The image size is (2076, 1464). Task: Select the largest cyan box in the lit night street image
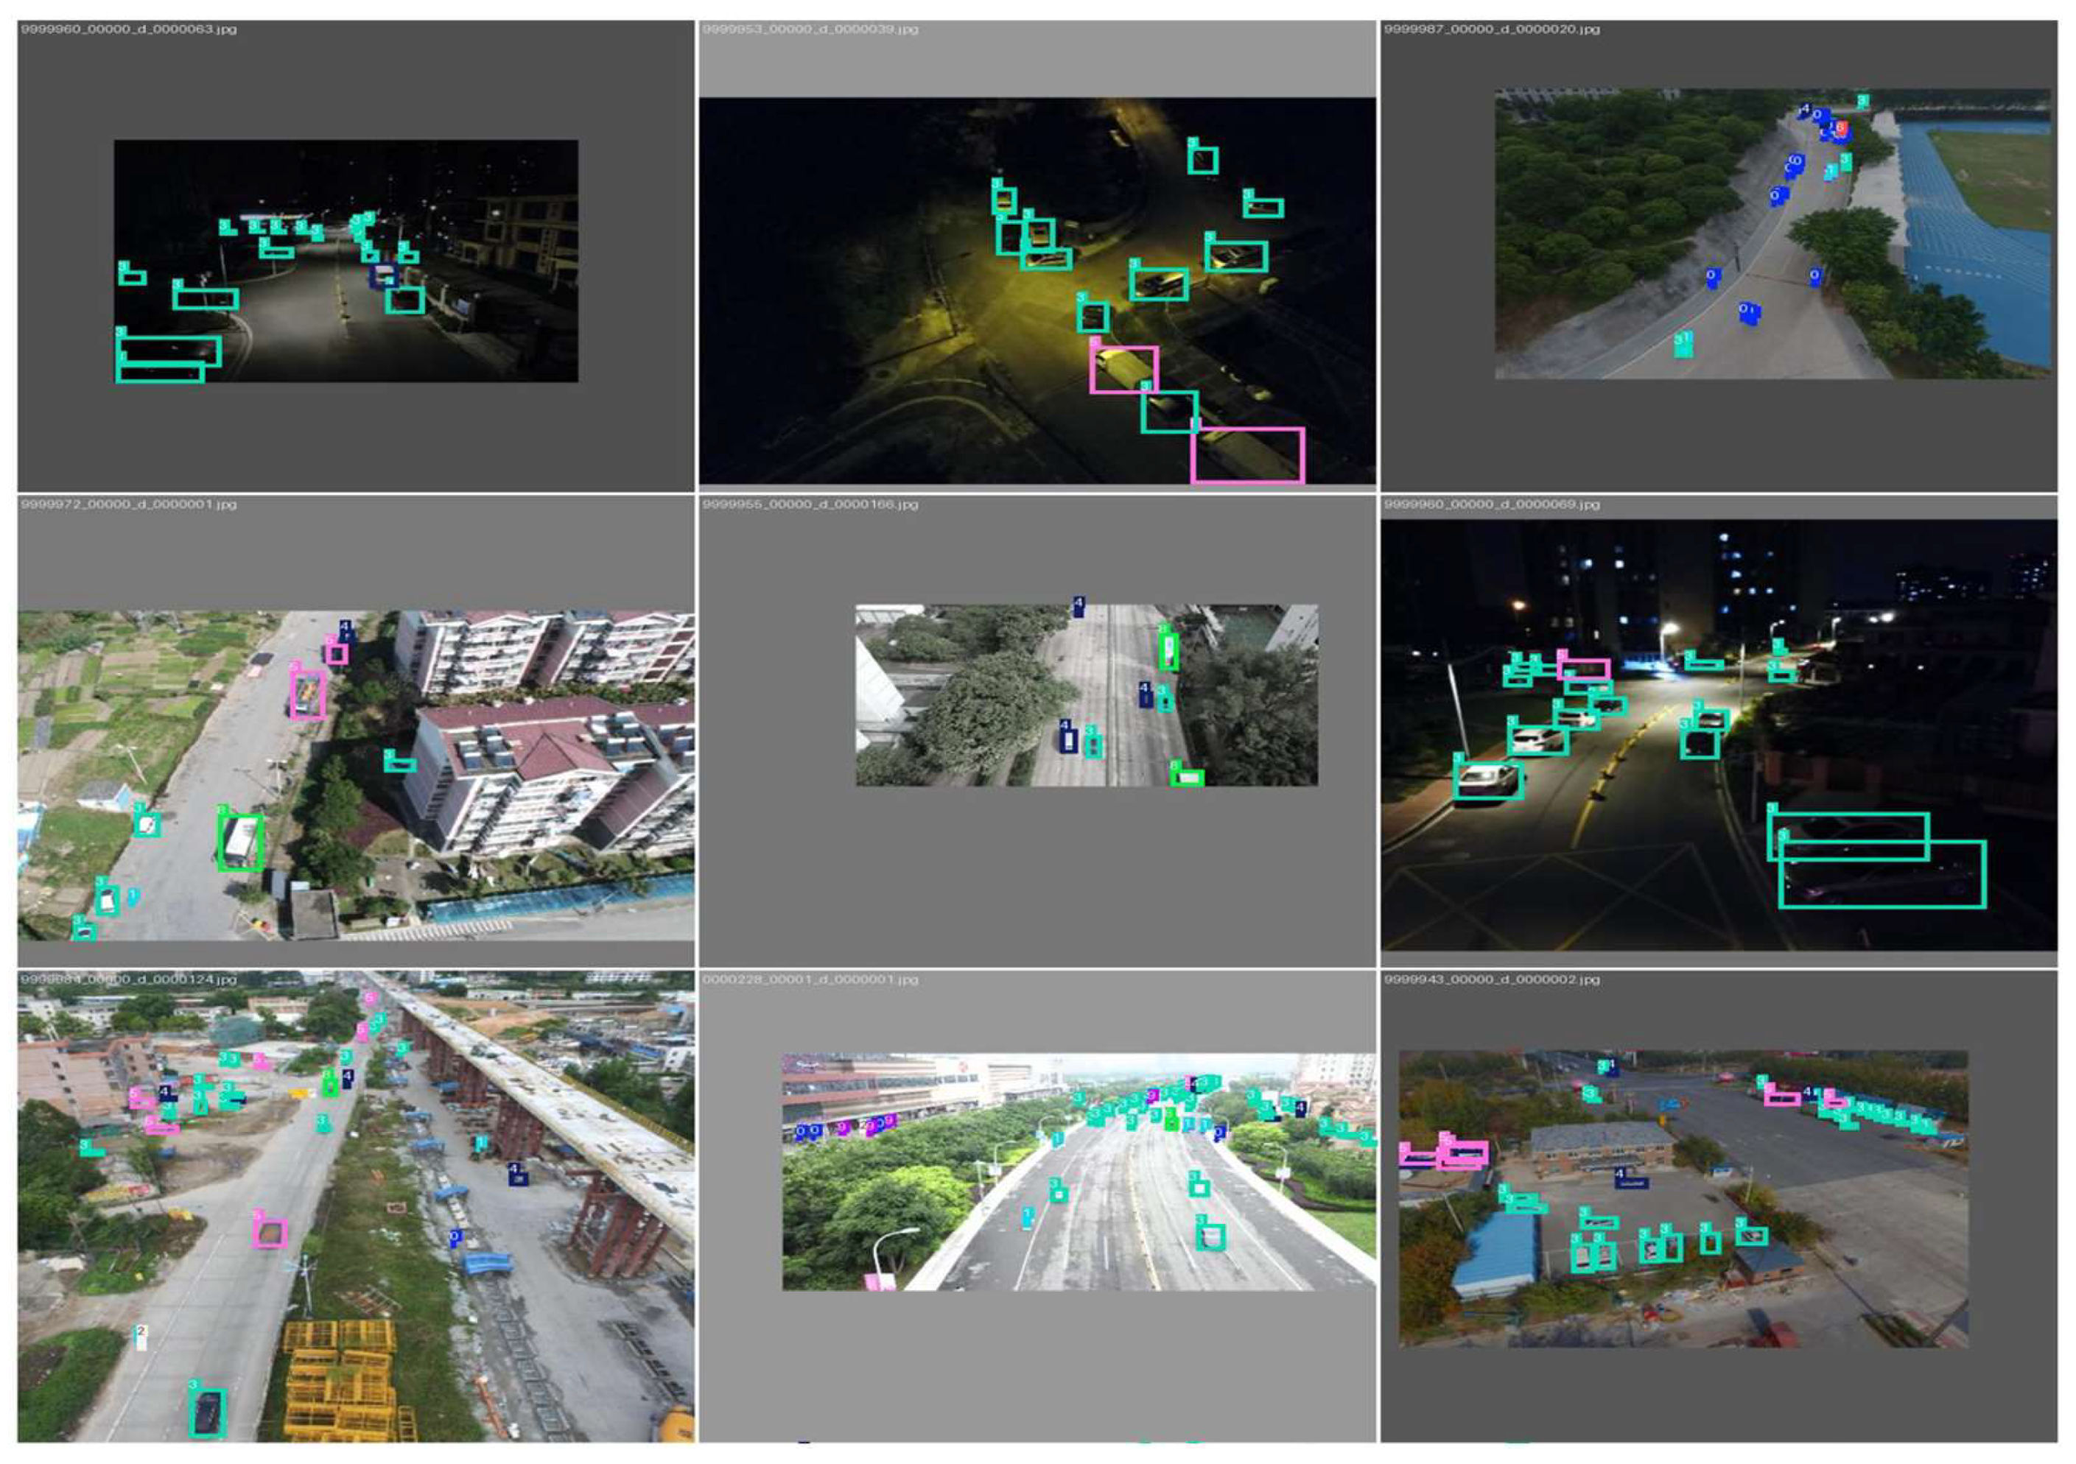[x=1882, y=875]
